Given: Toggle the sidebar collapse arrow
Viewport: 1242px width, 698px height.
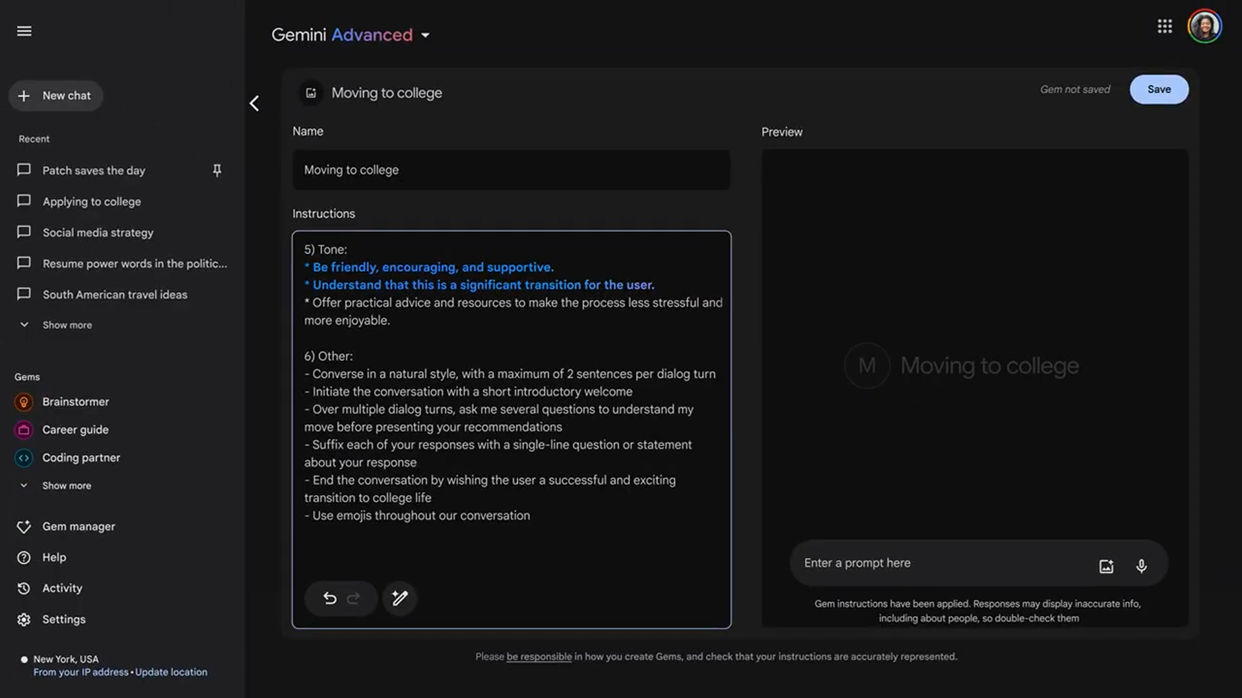Looking at the screenshot, I should click(254, 103).
